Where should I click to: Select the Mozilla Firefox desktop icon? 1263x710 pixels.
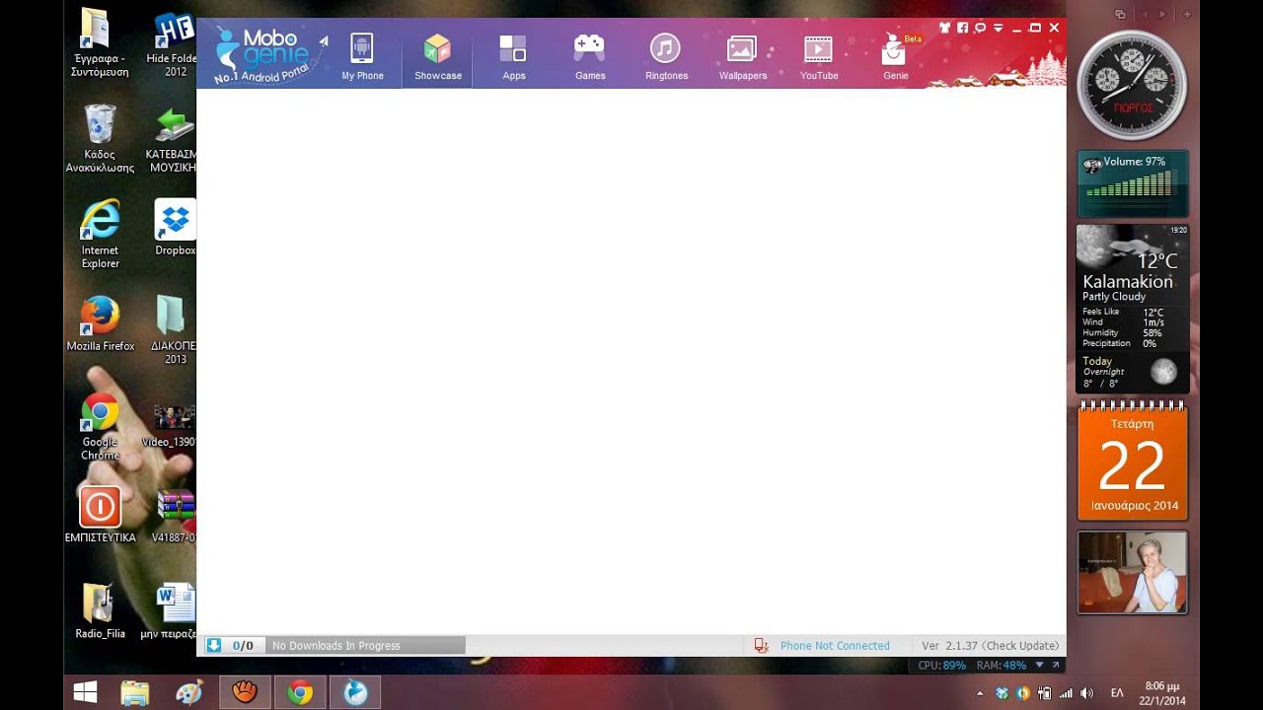pos(100,324)
